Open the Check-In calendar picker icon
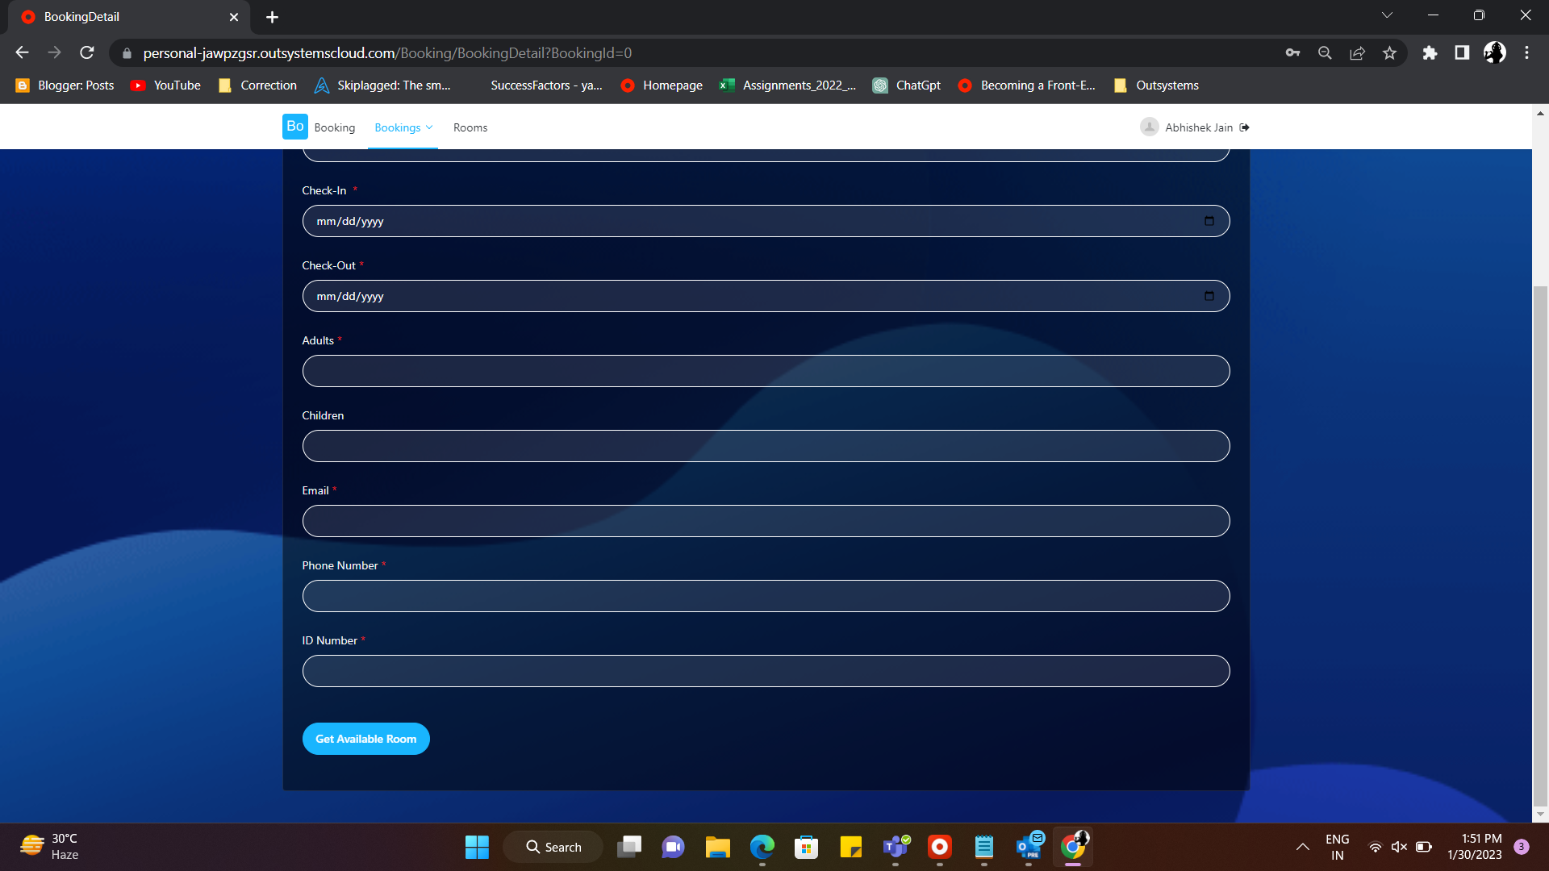This screenshot has width=1549, height=871. coord(1209,221)
